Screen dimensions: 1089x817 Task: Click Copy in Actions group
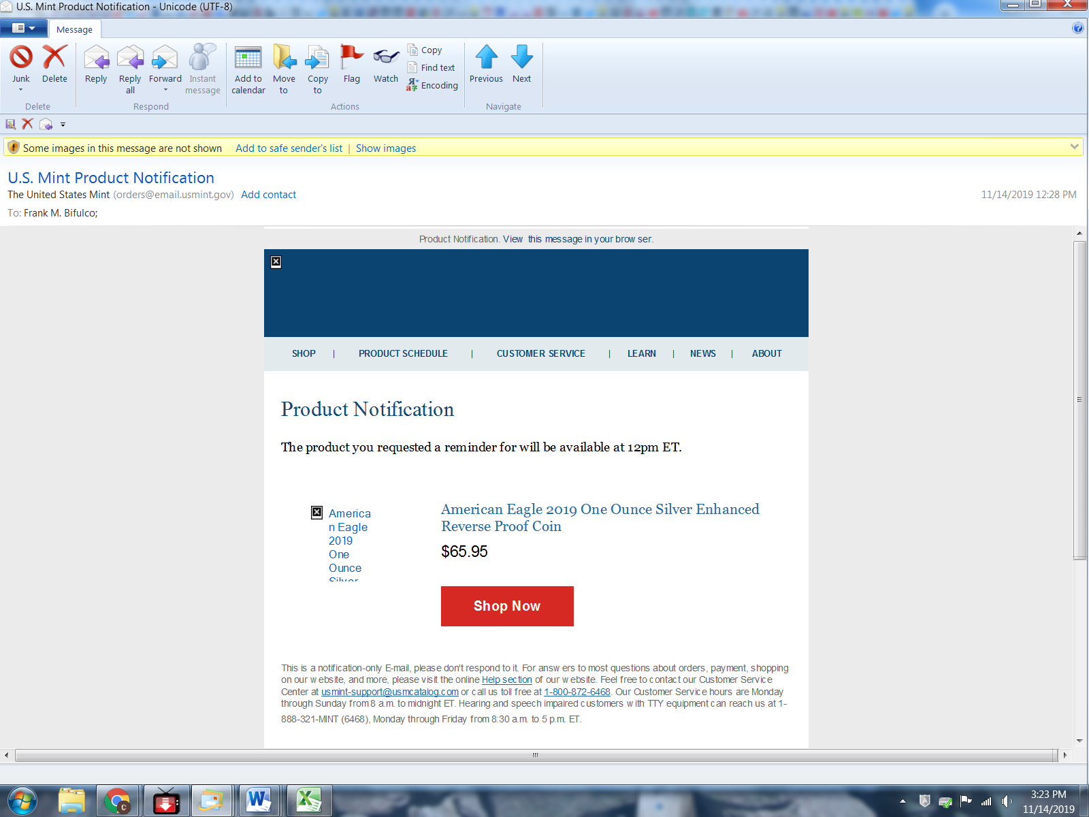click(x=425, y=50)
